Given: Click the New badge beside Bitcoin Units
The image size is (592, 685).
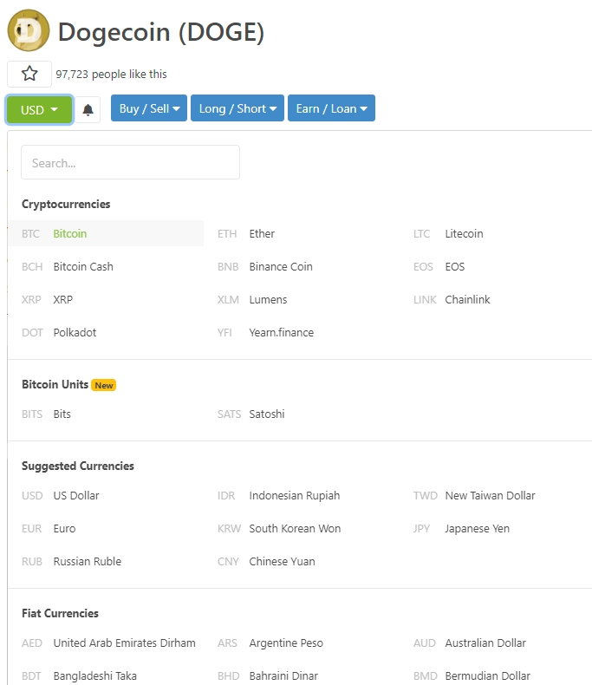Looking at the screenshot, I should pyautogui.click(x=104, y=385).
